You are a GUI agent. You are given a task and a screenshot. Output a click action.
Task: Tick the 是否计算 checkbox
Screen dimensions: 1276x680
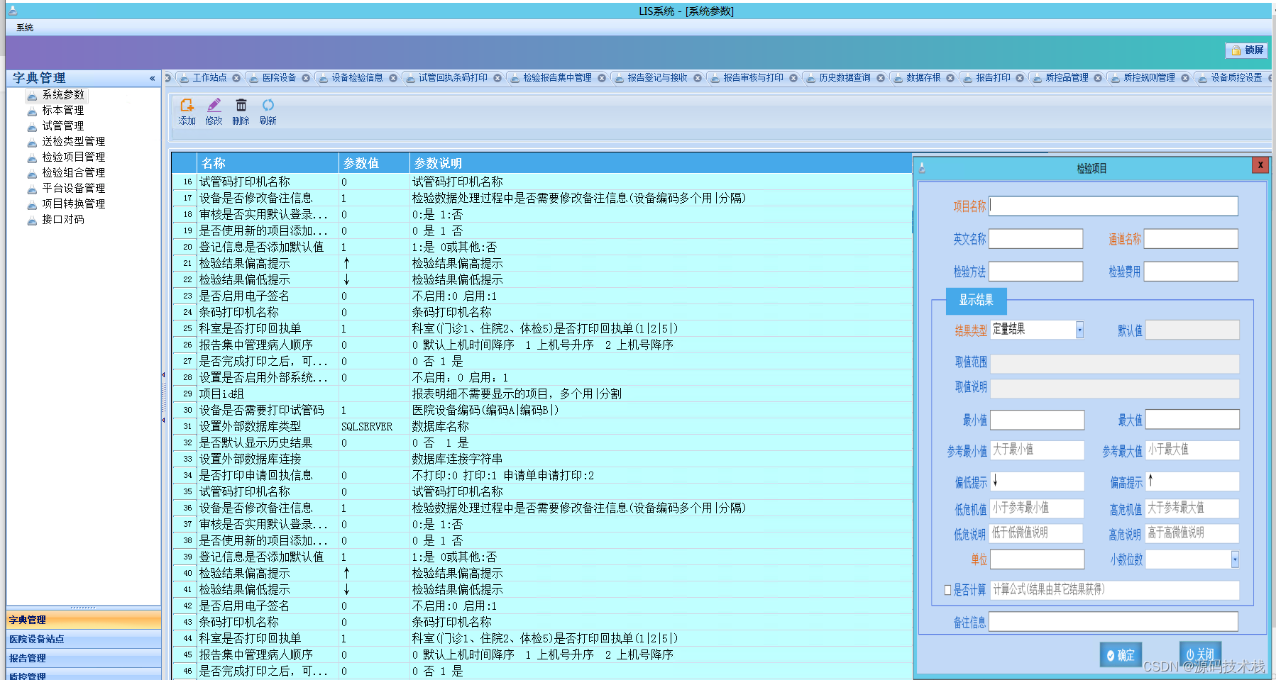[x=948, y=590]
